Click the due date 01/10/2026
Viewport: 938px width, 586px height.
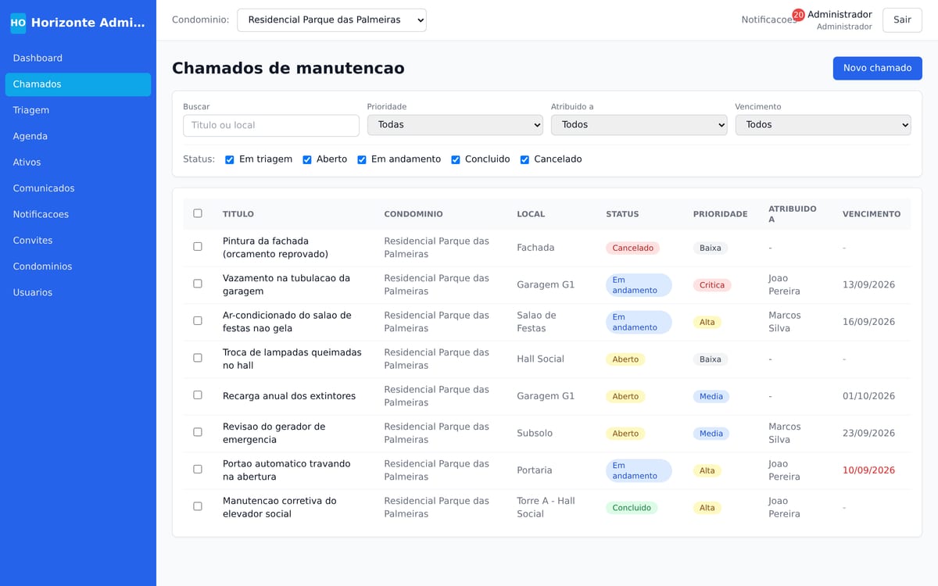tap(868, 396)
